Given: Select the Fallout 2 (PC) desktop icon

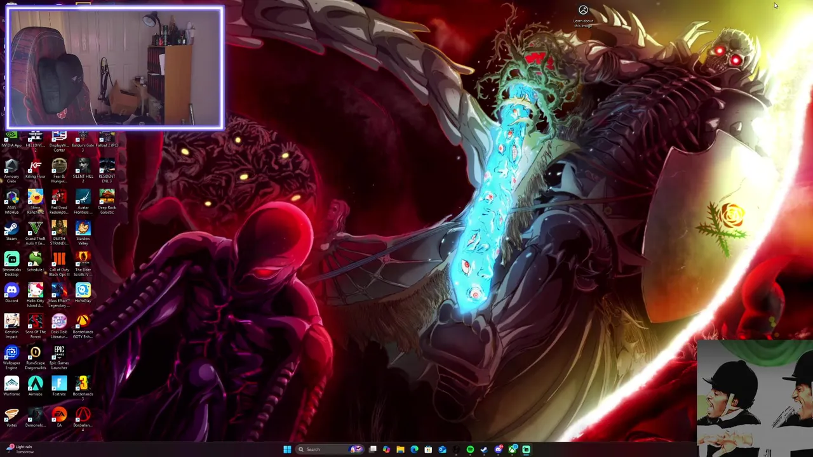Looking at the screenshot, I should pyautogui.click(x=107, y=140).
